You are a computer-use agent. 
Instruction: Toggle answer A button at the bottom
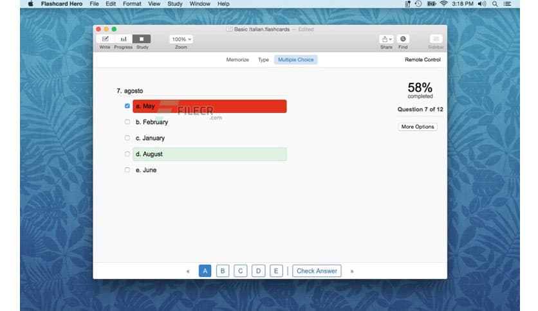(205, 271)
